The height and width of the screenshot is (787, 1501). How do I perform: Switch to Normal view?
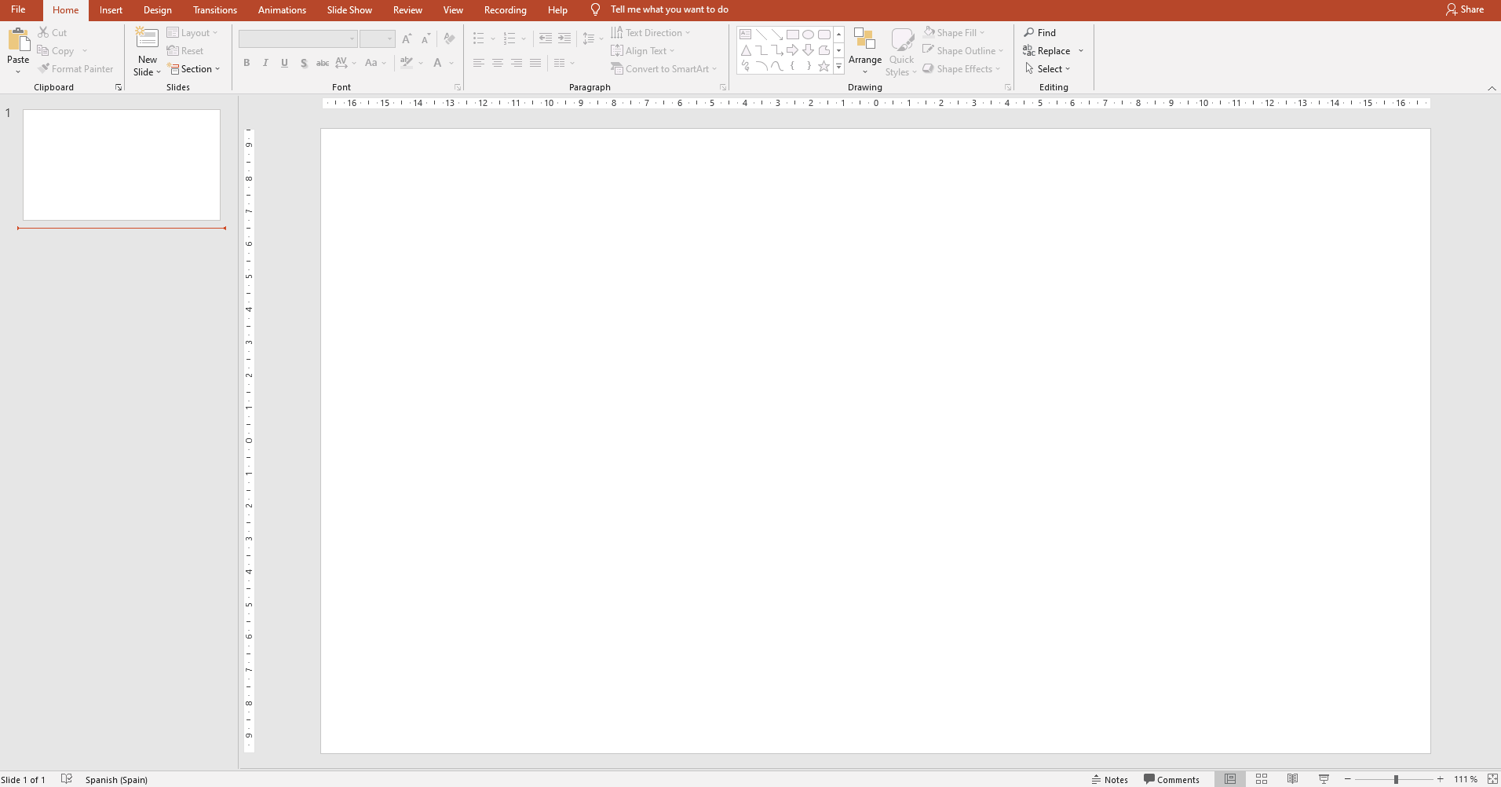pyautogui.click(x=1230, y=779)
